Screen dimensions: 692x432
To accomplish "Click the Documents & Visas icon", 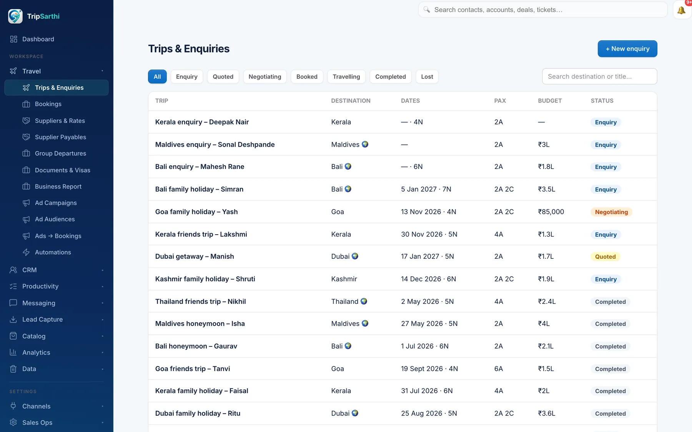I will click(26, 170).
